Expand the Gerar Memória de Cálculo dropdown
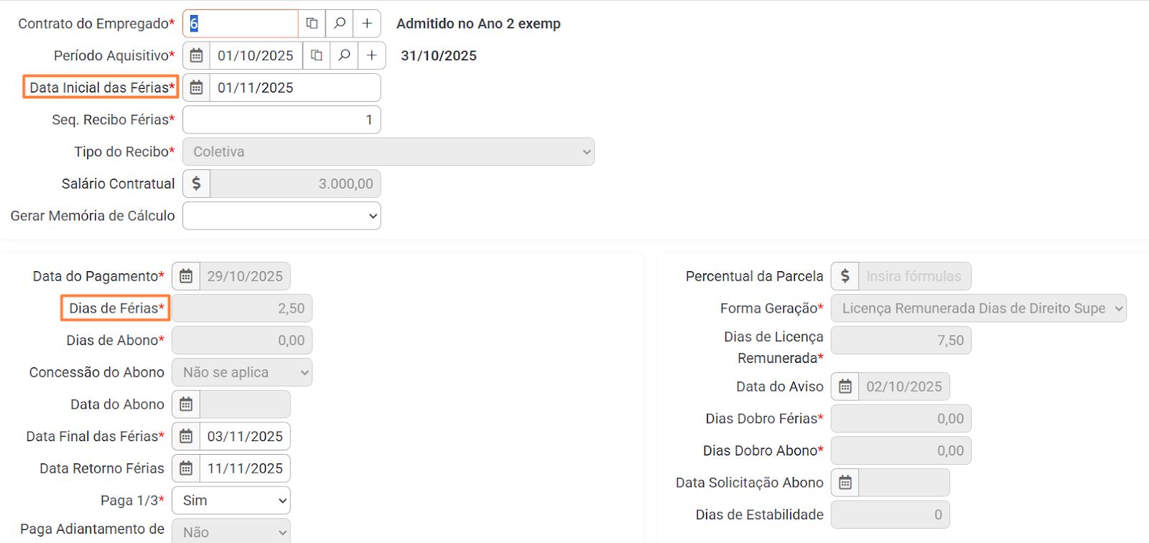Screen dimensions: 1149x543 tap(282, 216)
